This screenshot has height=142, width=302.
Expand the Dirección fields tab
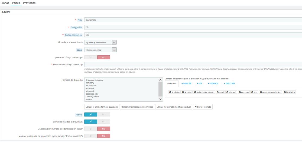pos(229,84)
